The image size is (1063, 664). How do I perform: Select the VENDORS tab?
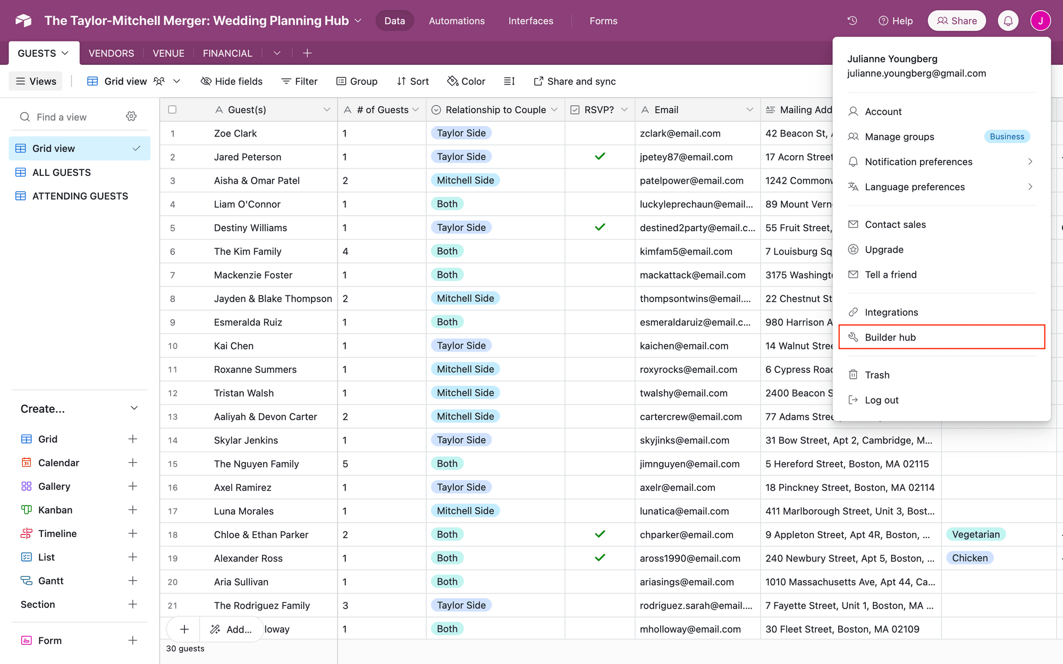coord(111,53)
